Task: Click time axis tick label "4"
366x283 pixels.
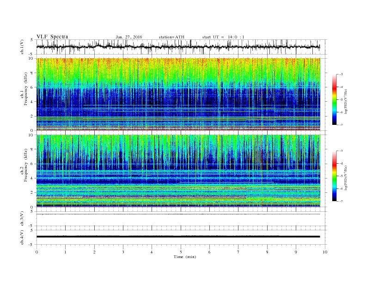Action: click(152, 252)
